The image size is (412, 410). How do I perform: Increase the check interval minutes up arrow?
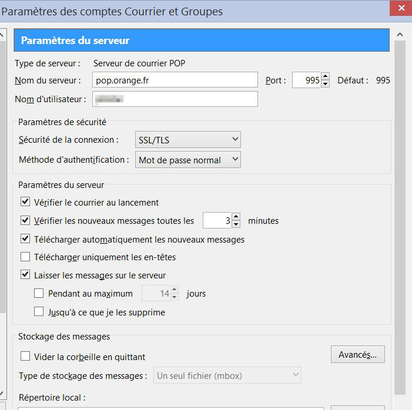coord(236,217)
